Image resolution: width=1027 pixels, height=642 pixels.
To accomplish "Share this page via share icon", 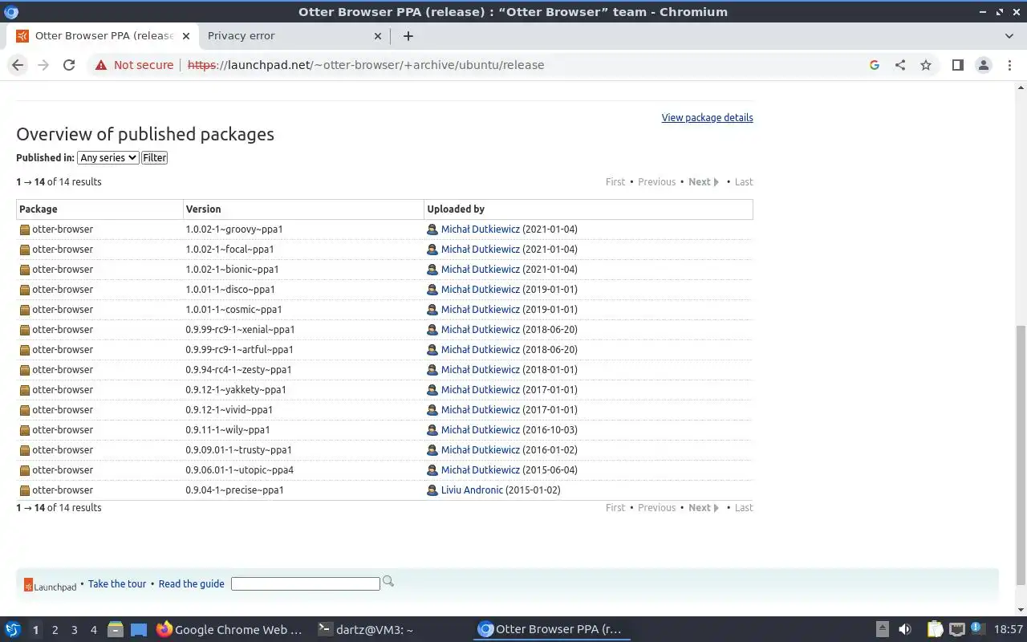I will click(x=900, y=65).
